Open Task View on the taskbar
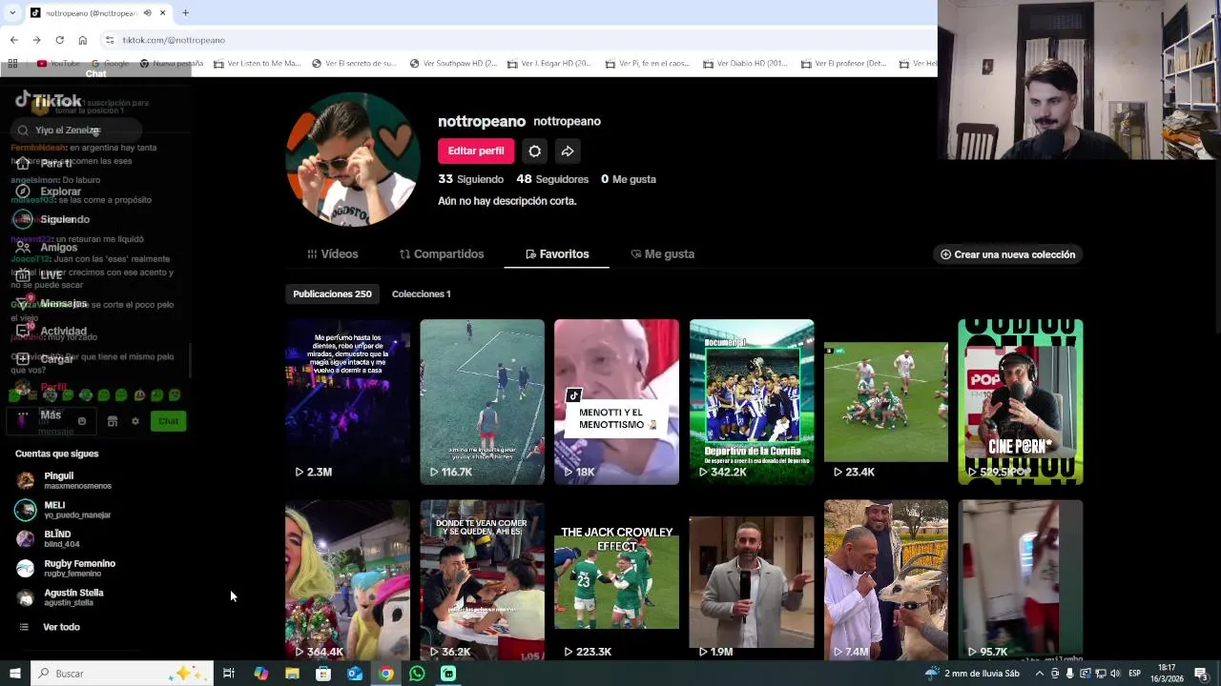Screen dimensions: 1221x686 229,674
